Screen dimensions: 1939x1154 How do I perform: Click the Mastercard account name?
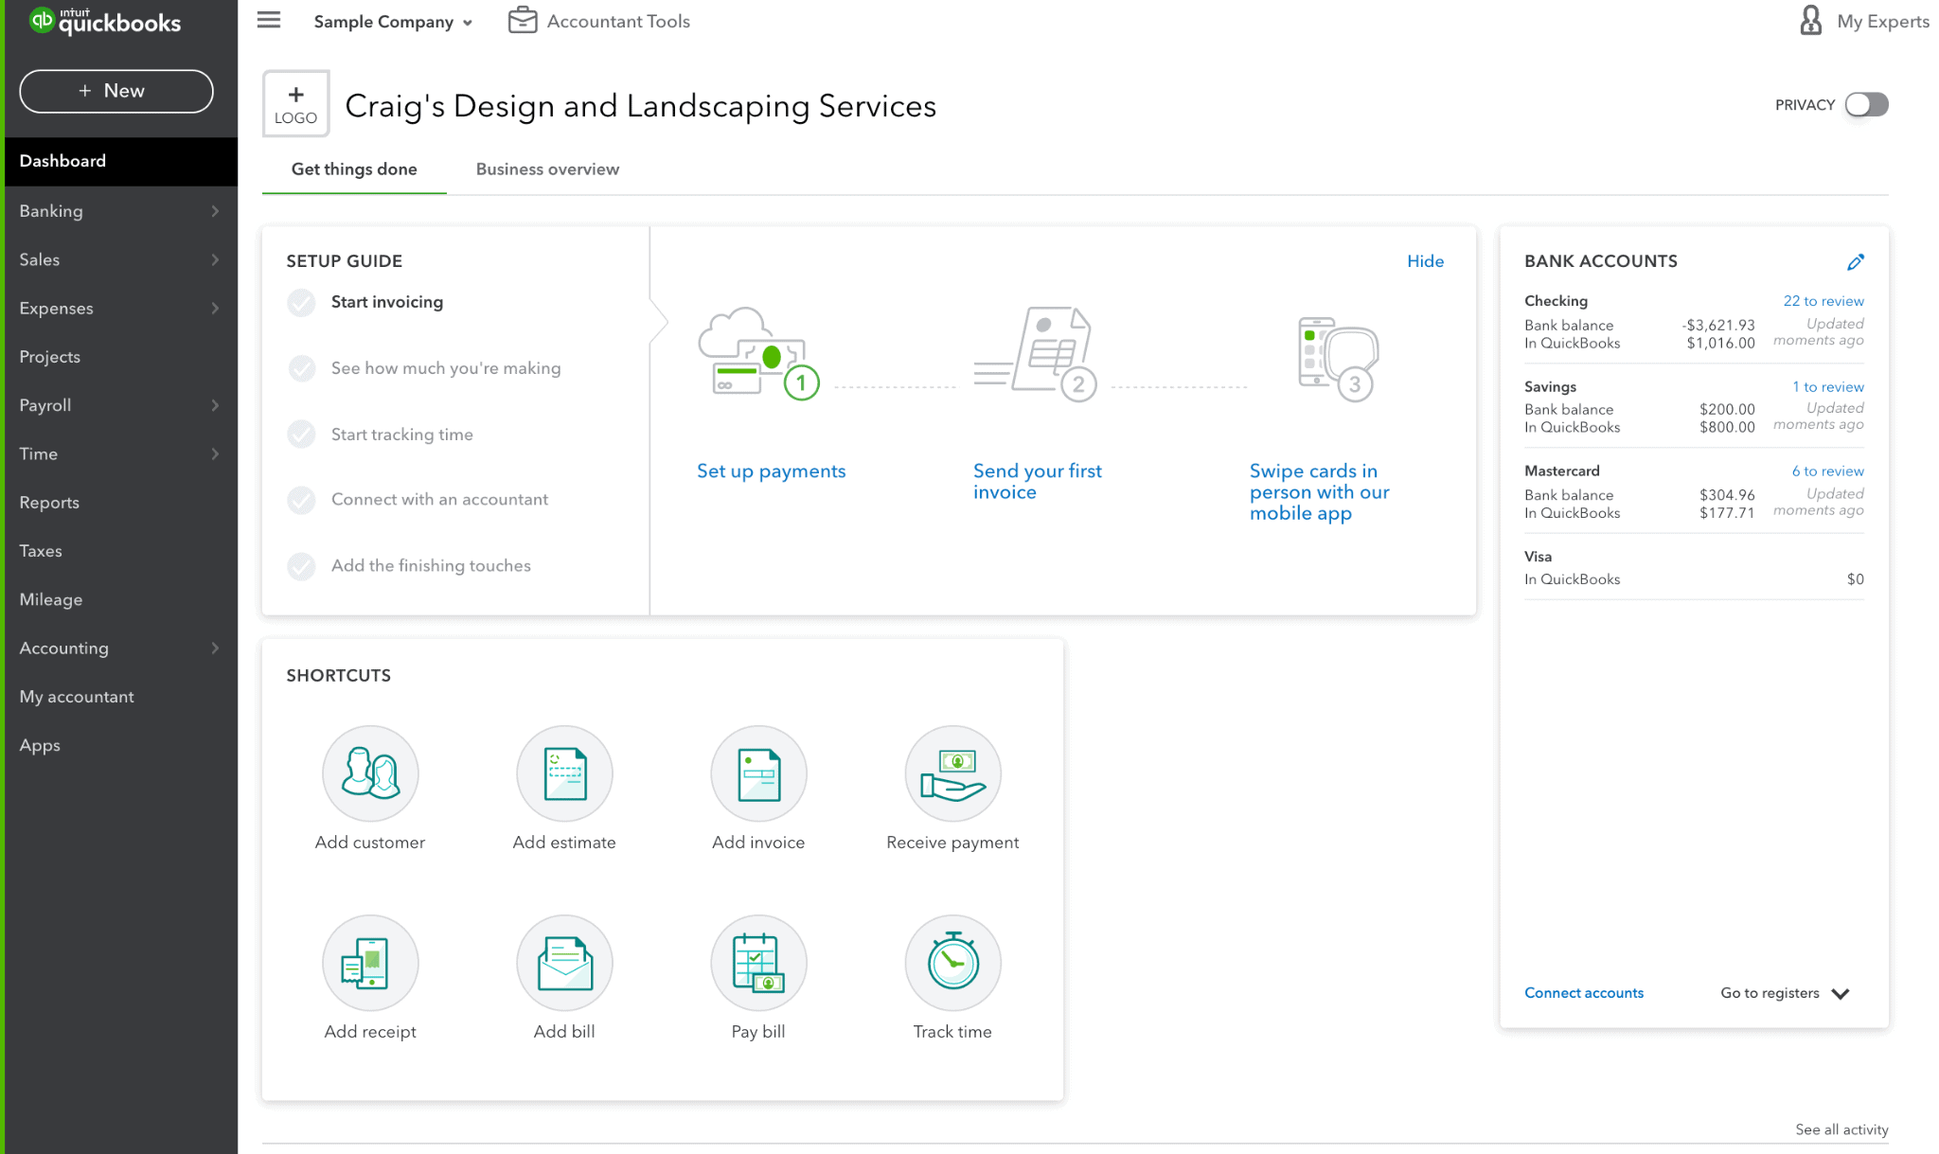pos(1561,470)
